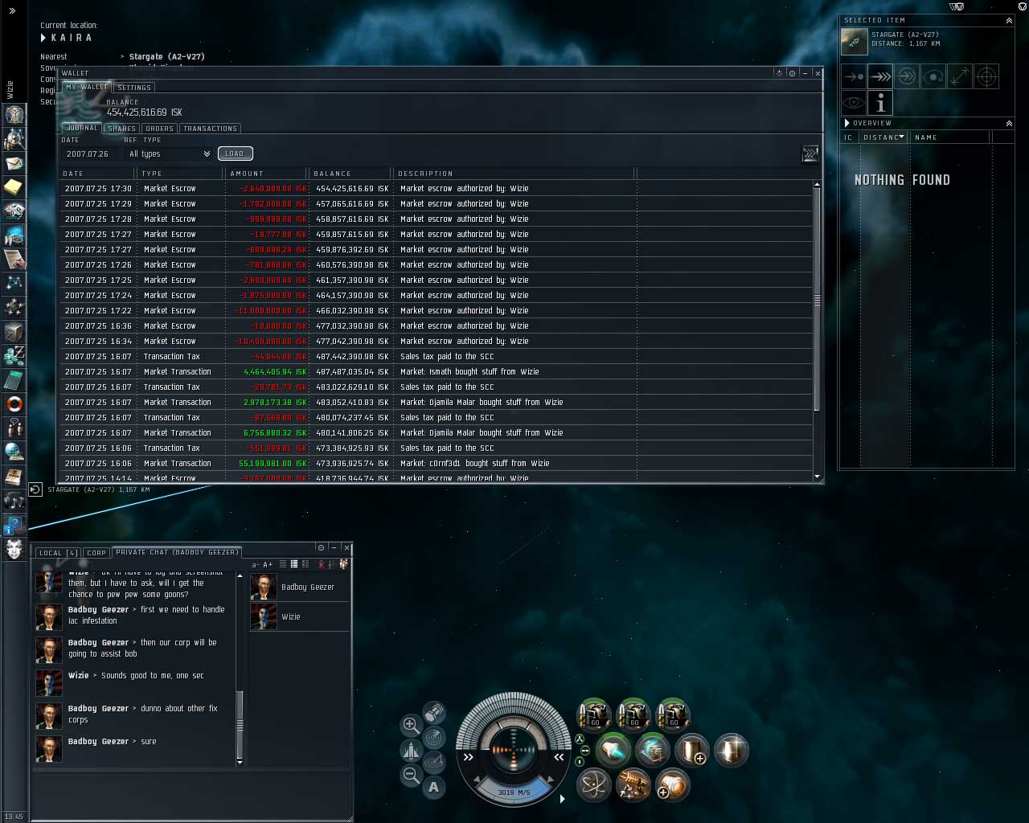1029x823 pixels.
Task: Collapse the Selected Item panel
Action: tap(1009, 20)
